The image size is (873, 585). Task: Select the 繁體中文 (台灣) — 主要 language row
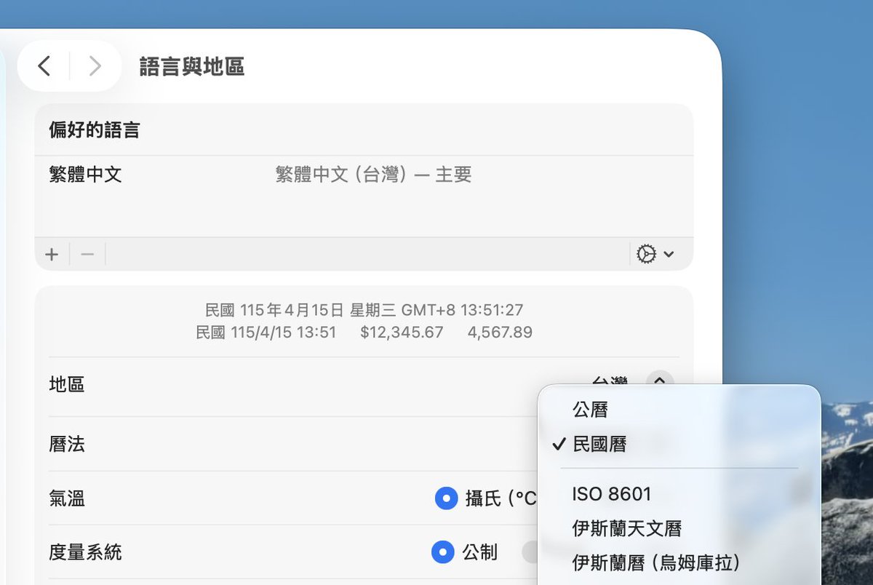point(372,175)
